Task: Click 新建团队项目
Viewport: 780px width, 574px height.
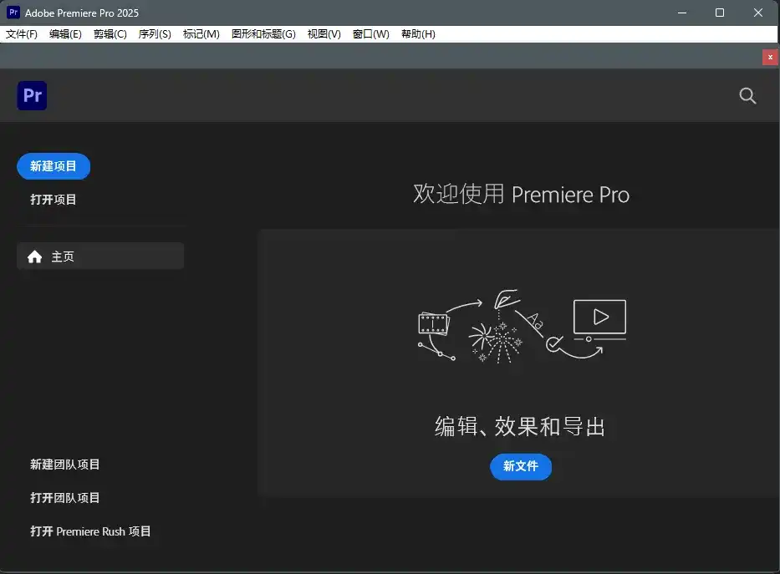Action: tap(64, 464)
